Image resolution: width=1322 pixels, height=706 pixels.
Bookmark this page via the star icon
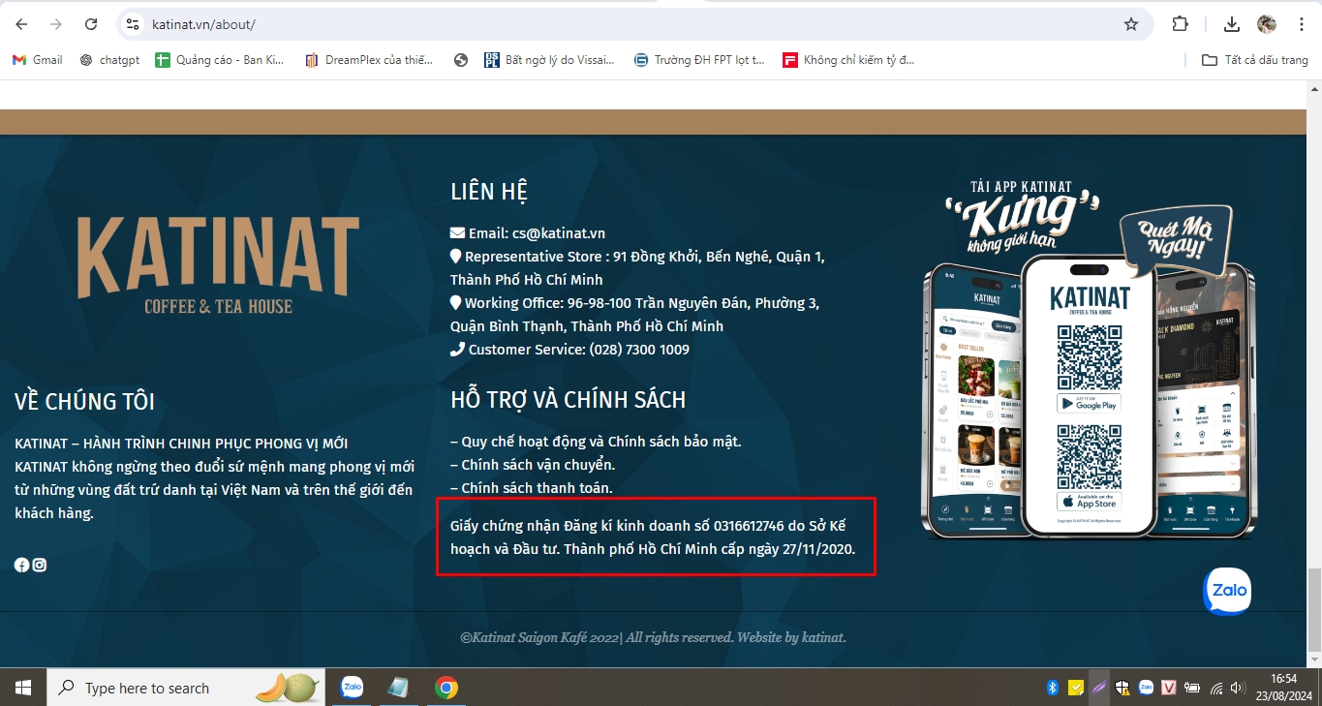[x=1130, y=24]
